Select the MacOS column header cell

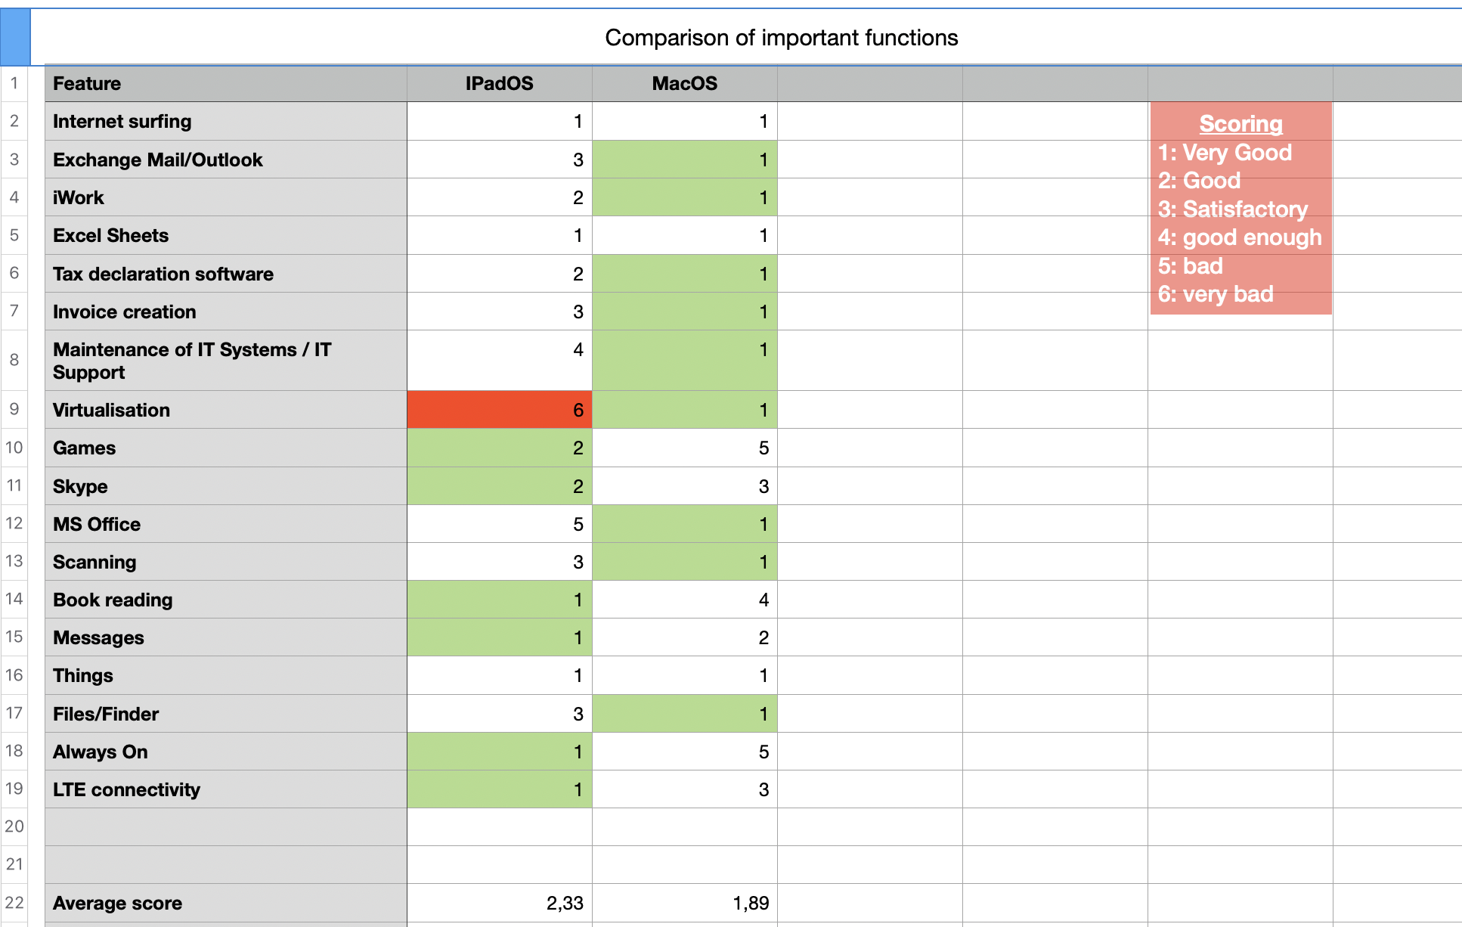point(684,84)
